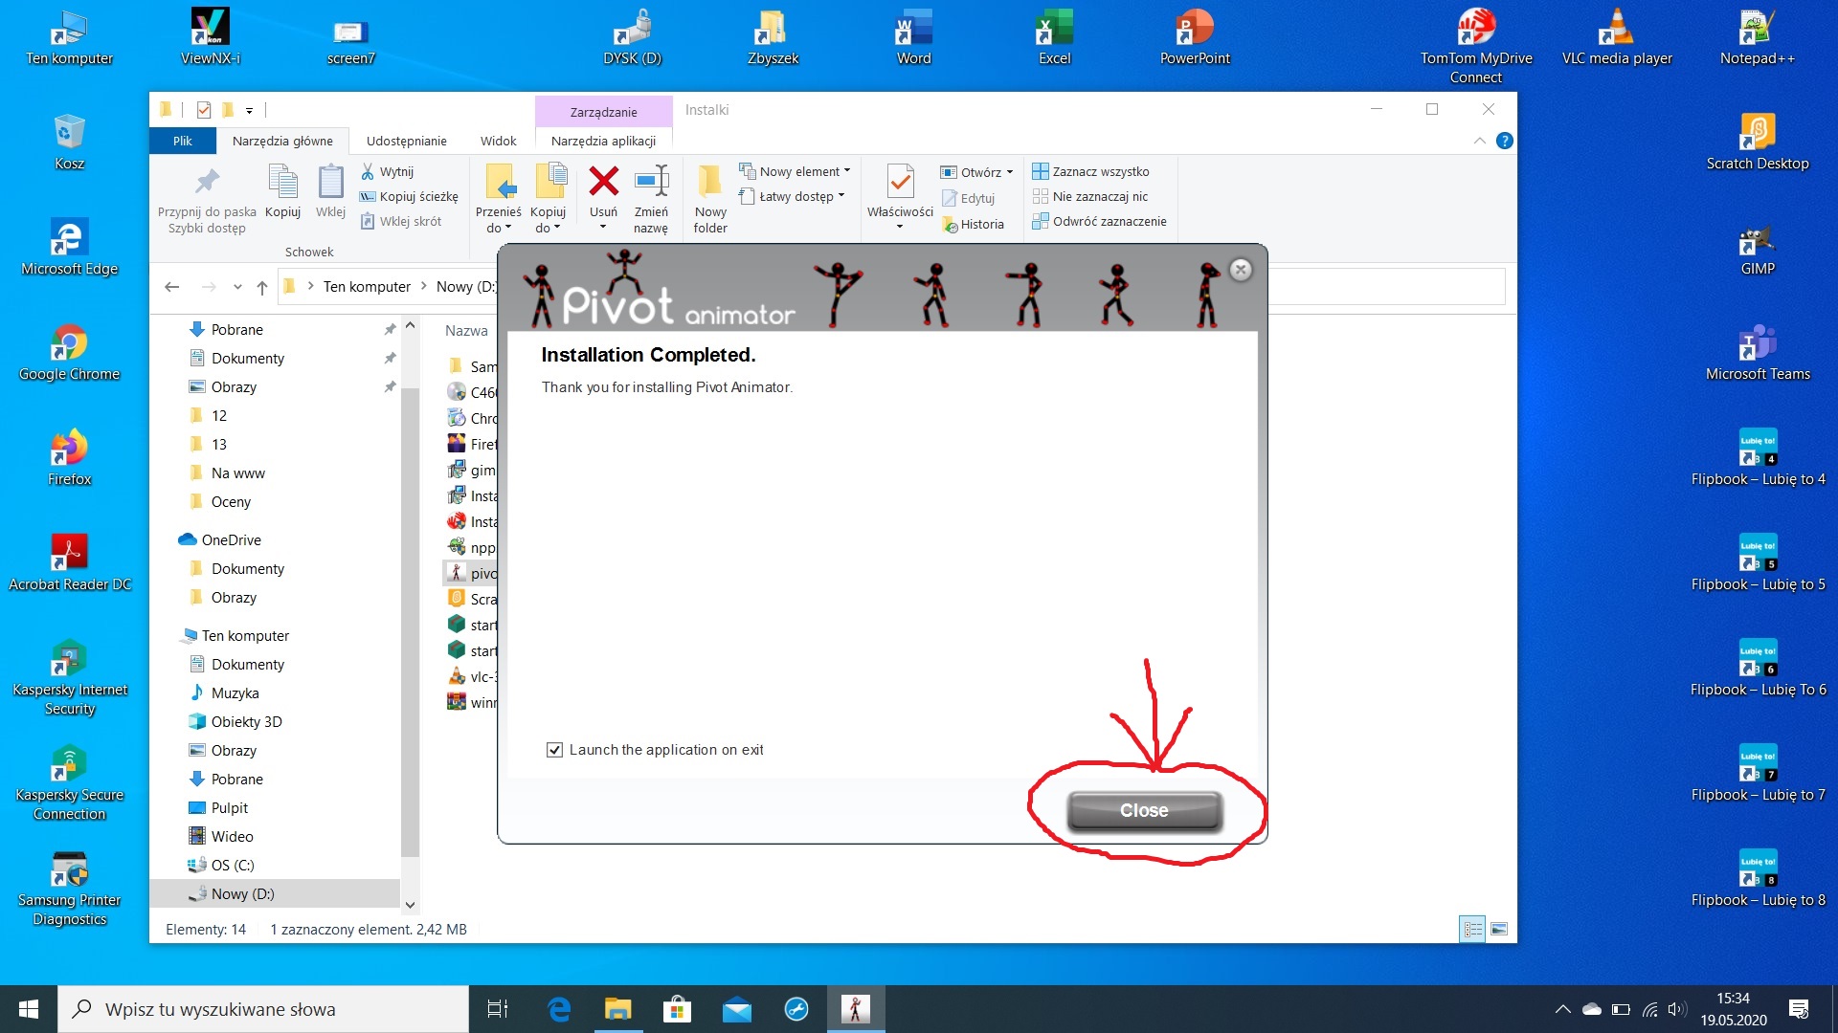Open notification center icon in taskbar
The image size is (1838, 1033).
tap(1798, 1009)
